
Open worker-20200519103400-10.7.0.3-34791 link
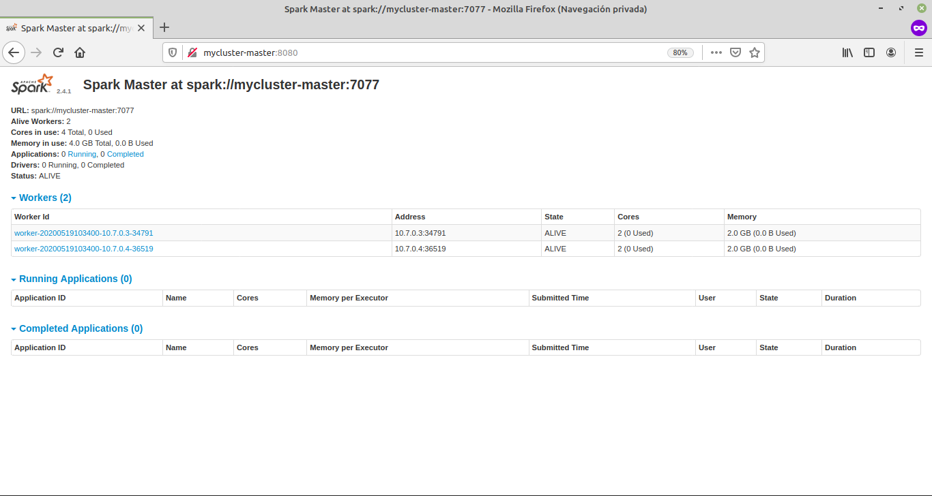84,233
